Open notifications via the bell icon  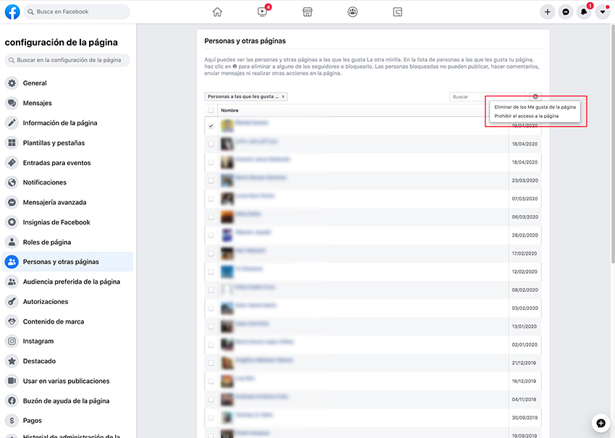[x=583, y=12]
